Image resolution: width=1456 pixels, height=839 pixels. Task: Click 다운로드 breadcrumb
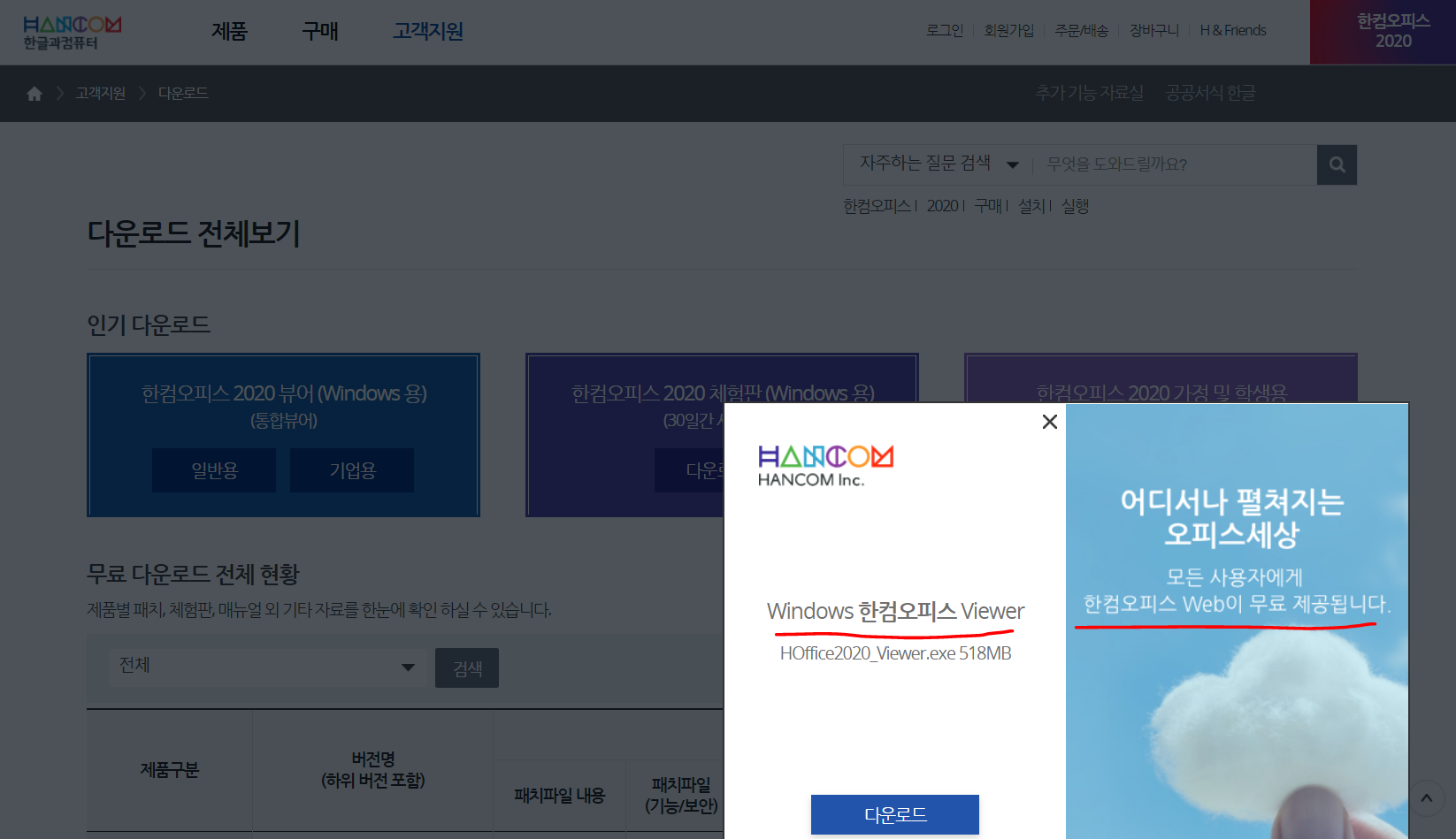183,94
